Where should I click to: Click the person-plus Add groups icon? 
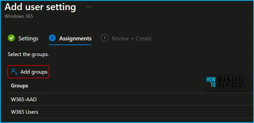coord(14,71)
